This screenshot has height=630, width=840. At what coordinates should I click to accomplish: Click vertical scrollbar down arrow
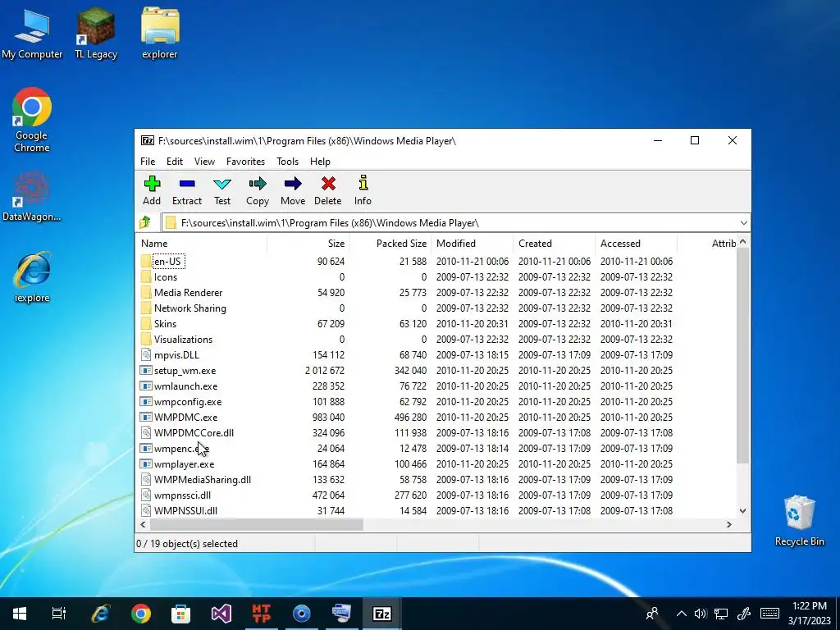pyautogui.click(x=742, y=510)
